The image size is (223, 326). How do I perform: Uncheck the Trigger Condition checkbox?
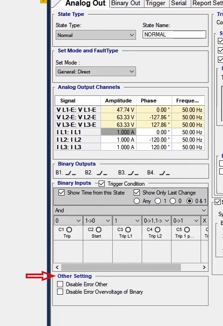[101, 184]
